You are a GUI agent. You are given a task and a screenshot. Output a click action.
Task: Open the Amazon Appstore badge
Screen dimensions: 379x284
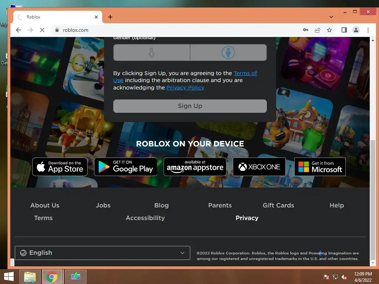tap(195, 167)
